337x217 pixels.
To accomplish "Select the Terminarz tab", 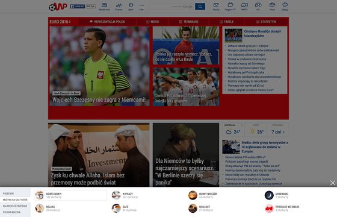I will coord(188,22).
